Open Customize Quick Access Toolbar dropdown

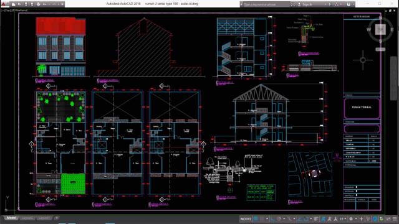[62, 4]
